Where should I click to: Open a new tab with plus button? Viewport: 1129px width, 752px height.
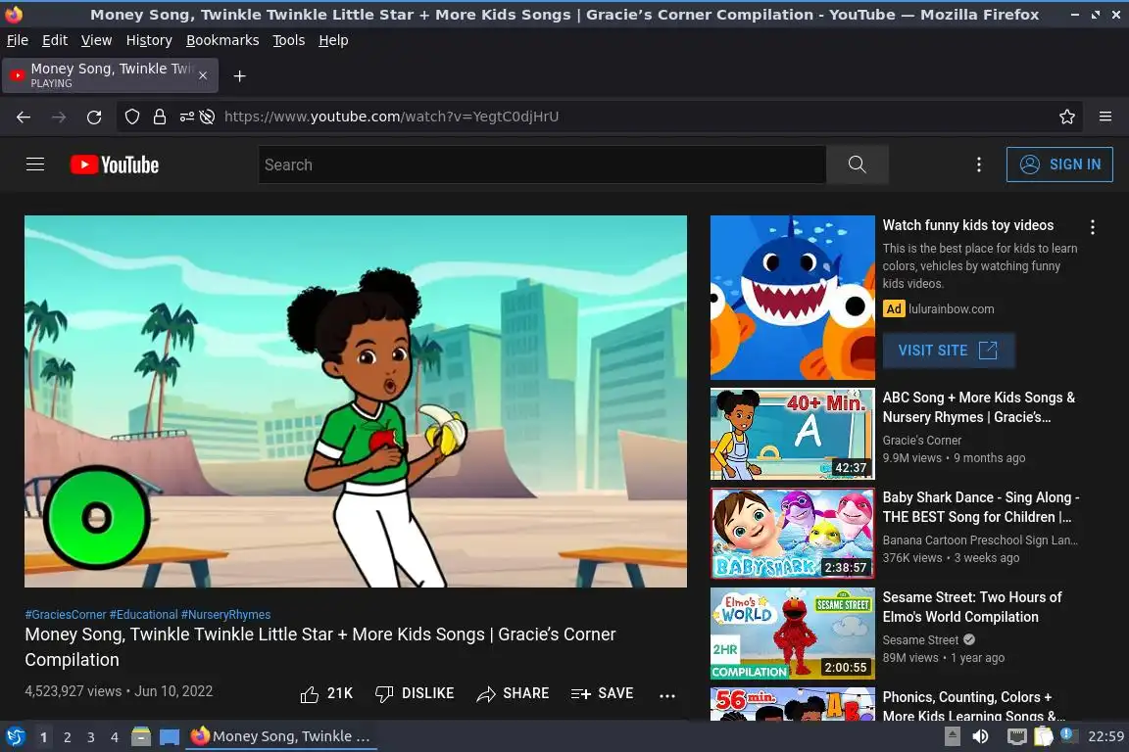tap(240, 75)
